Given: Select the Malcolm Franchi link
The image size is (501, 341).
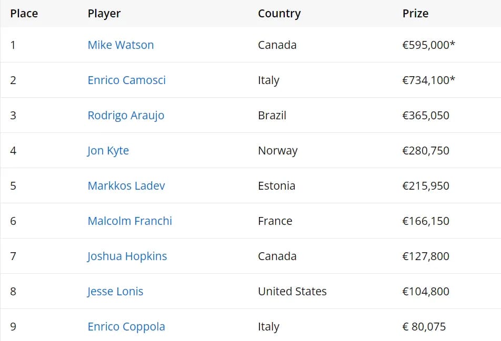Looking at the screenshot, I should click(x=129, y=221).
